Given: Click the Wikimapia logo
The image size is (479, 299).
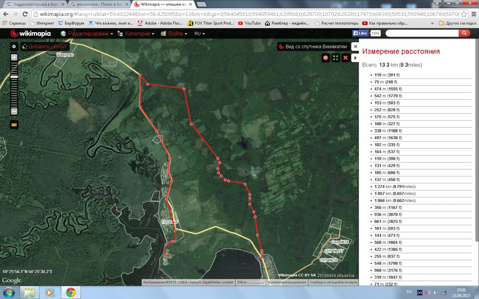Looking at the screenshot, I should 31,33.
